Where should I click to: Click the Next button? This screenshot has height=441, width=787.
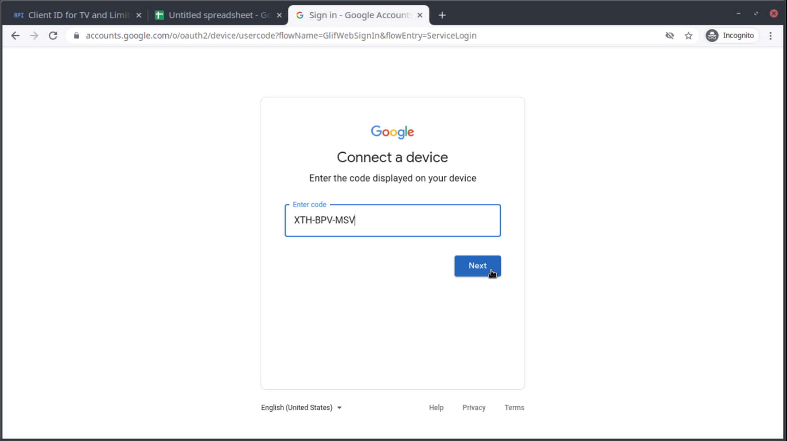tap(477, 266)
